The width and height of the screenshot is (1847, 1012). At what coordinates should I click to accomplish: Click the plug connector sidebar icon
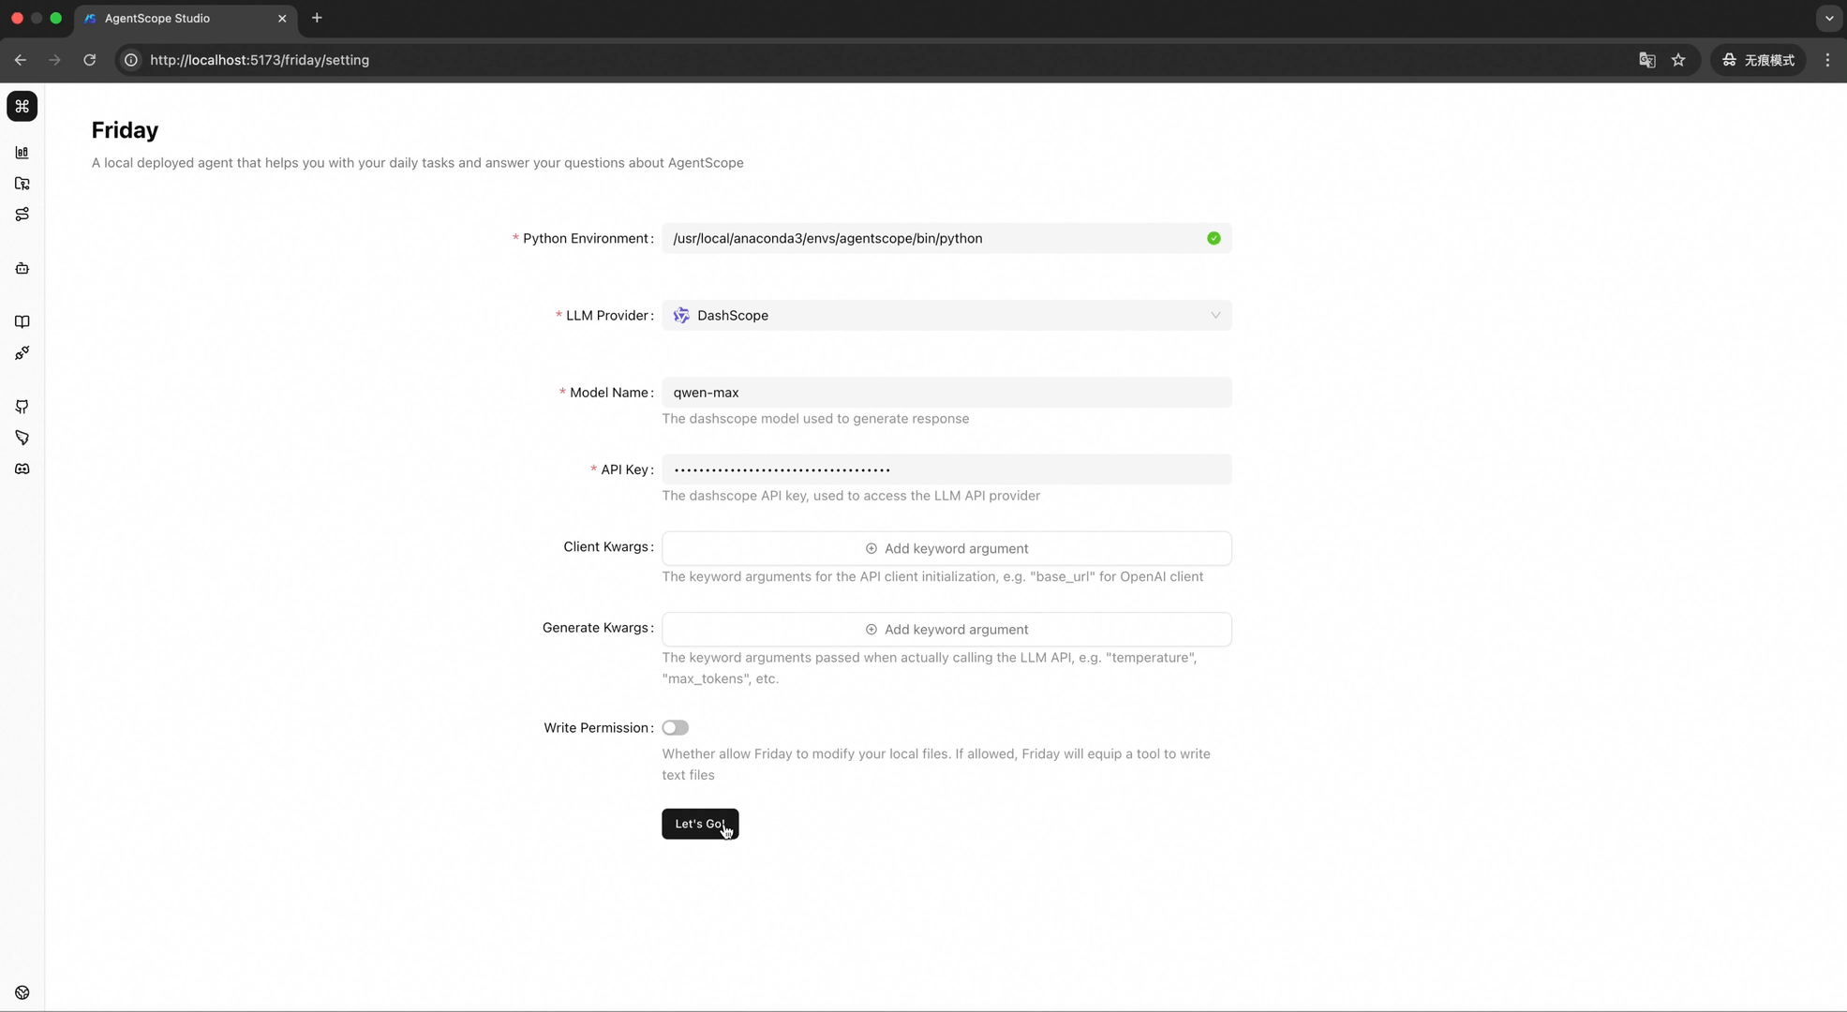[22, 353]
